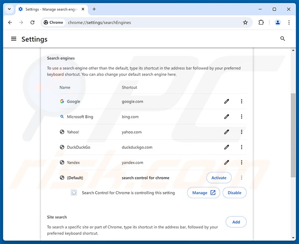Image resolution: width=299 pixels, height=244 pixels.
Task: Open Chrome three-dot menu
Action: click(x=289, y=22)
